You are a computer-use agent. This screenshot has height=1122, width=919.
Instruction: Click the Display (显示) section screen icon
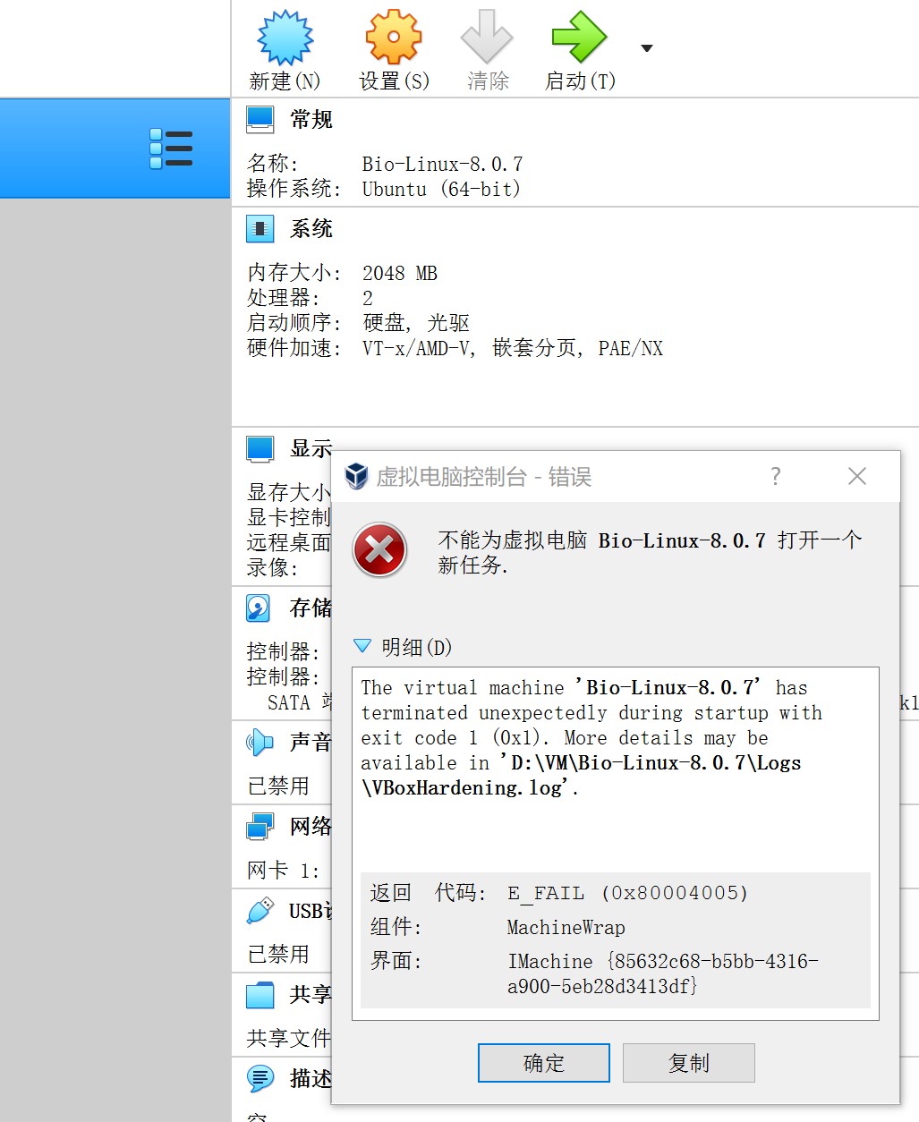pyautogui.click(x=260, y=449)
